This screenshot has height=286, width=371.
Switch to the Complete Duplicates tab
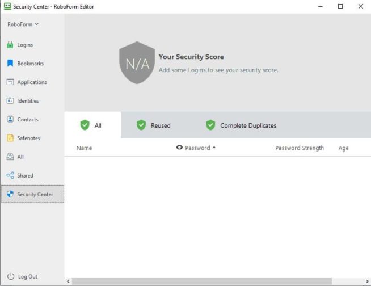tap(241, 125)
